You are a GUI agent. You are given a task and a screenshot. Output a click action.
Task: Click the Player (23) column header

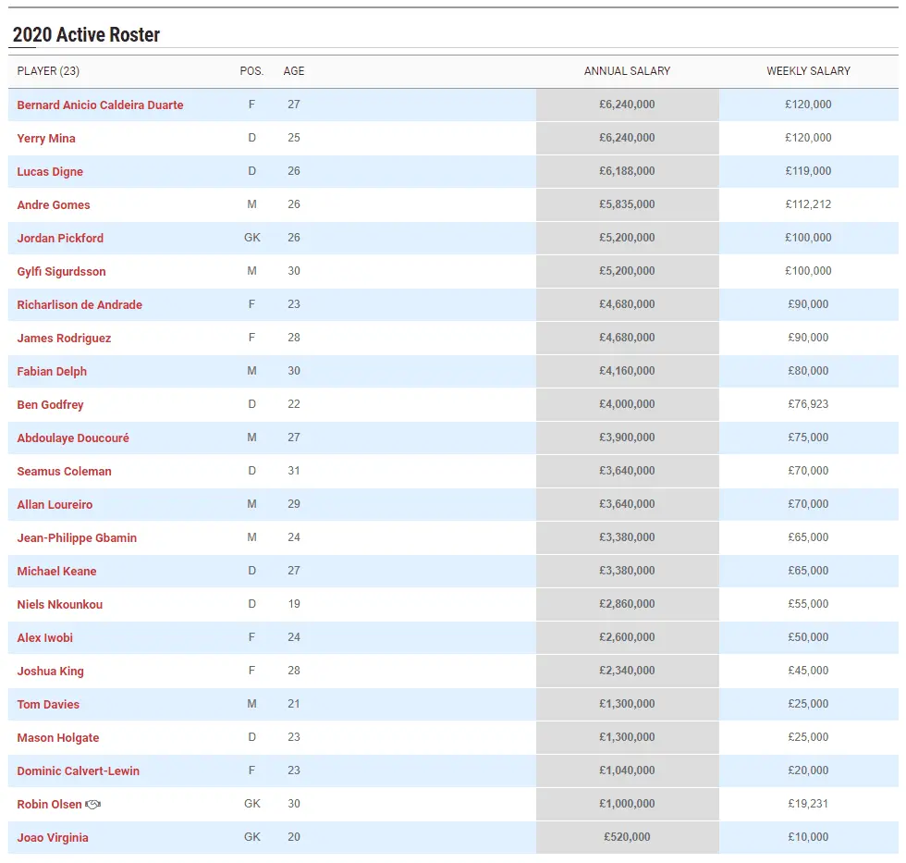[48, 71]
